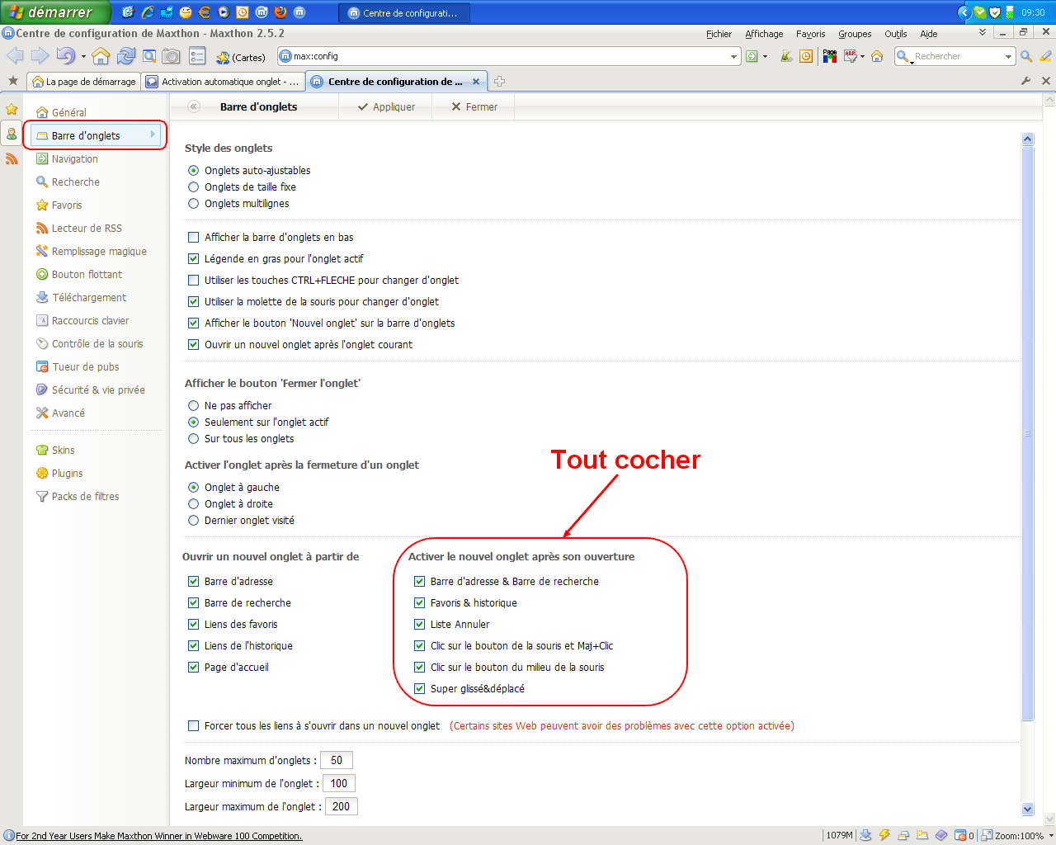1056x845 pixels.
Task: Uncheck 'Liens des favoris' checkbox
Action: point(193,624)
